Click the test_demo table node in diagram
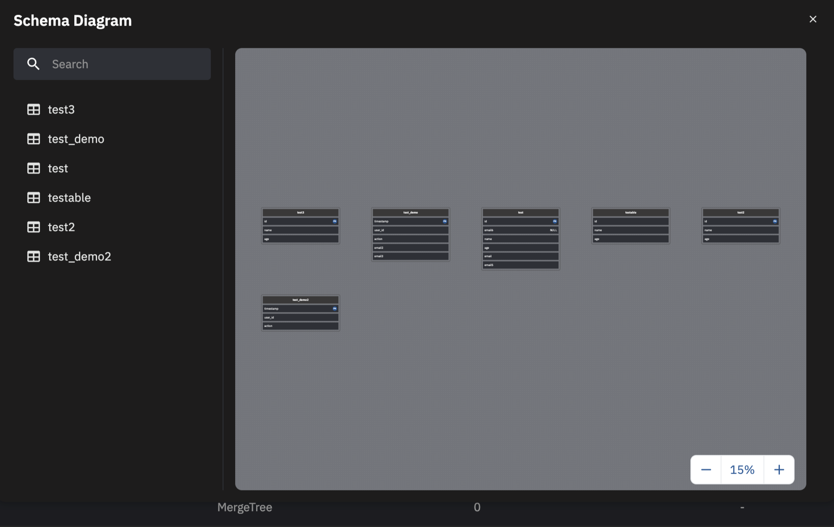Screen dimensions: 834x527 coord(410,212)
